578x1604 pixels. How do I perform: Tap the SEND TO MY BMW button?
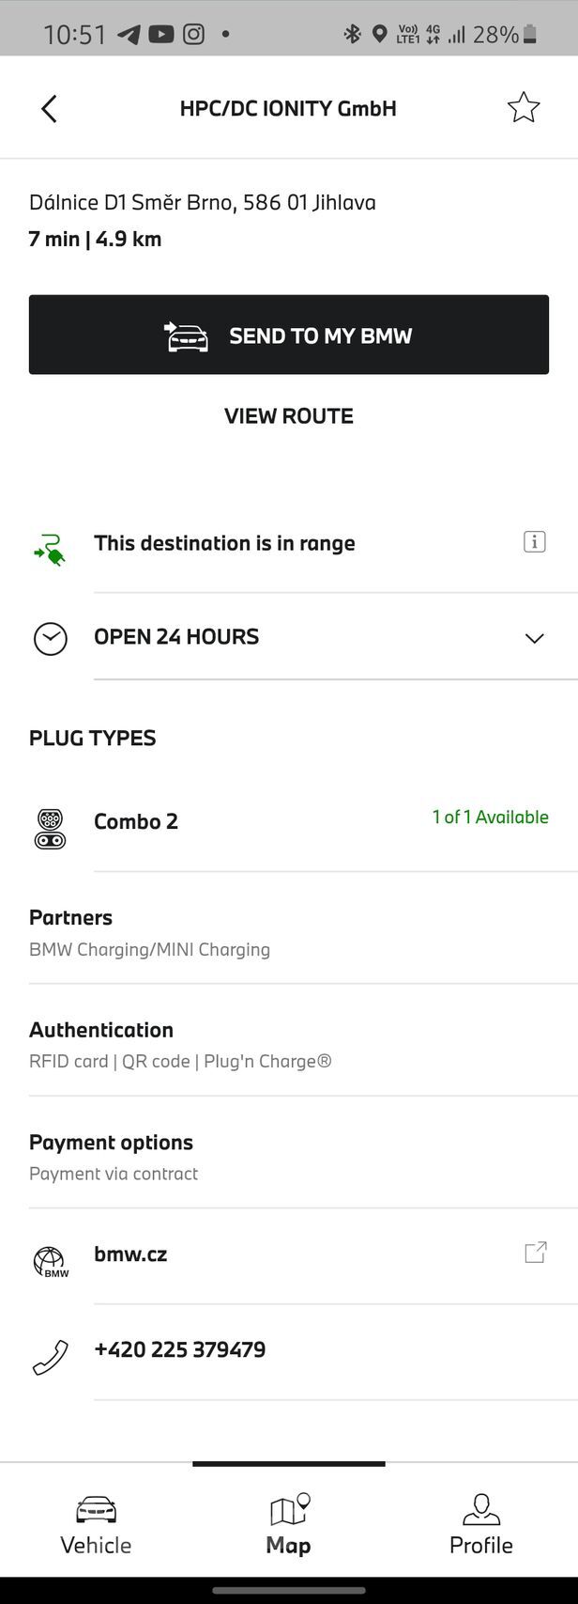(x=288, y=335)
